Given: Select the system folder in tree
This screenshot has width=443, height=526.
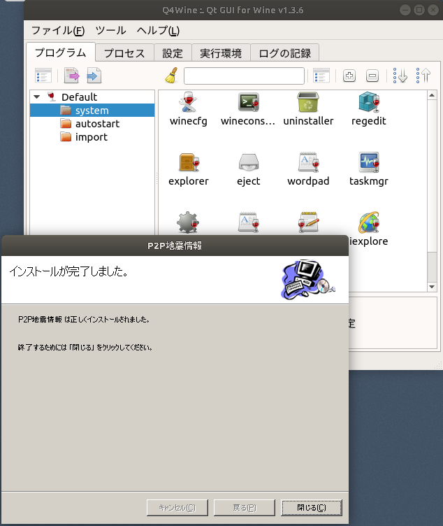Looking at the screenshot, I should [x=92, y=111].
